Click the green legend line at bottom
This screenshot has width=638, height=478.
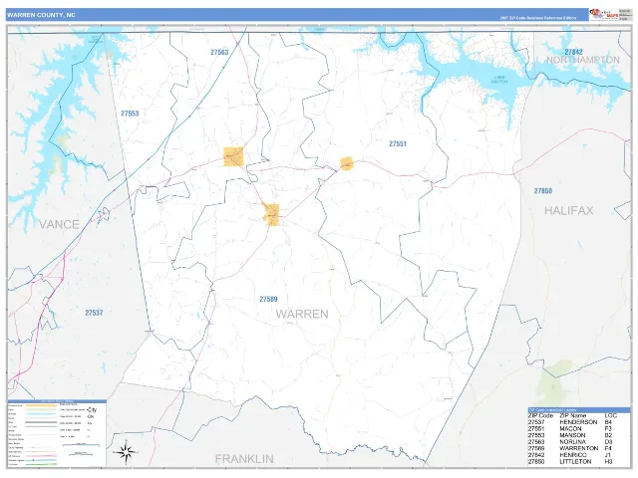point(41,464)
